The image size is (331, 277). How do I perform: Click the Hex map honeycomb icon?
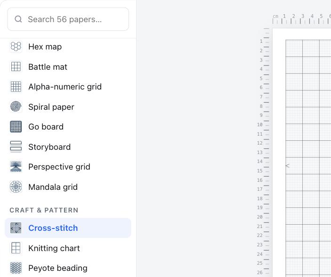(16, 47)
